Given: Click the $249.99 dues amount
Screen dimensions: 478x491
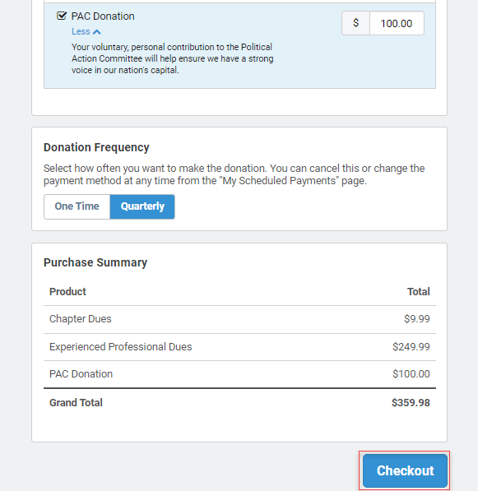Looking at the screenshot, I should coord(411,347).
